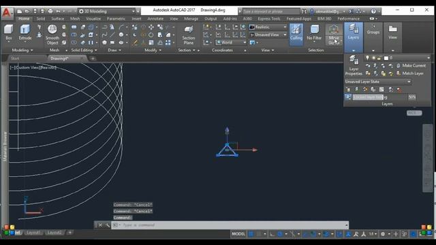The height and width of the screenshot is (245, 436).
Task: Select the Move tool in Modify panel
Action: (151, 27)
